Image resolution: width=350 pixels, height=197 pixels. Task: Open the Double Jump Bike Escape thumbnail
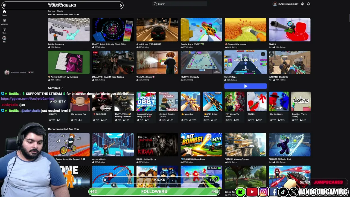coord(69,145)
